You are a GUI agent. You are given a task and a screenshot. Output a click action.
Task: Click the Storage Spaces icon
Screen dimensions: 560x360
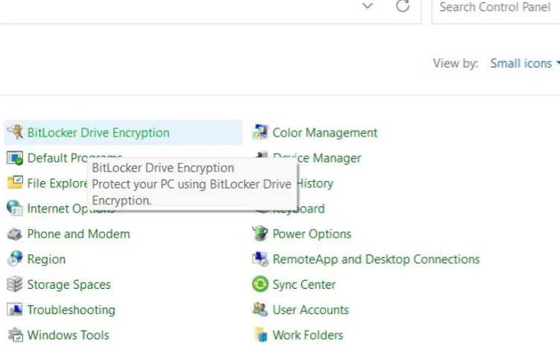click(x=15, y=284)
